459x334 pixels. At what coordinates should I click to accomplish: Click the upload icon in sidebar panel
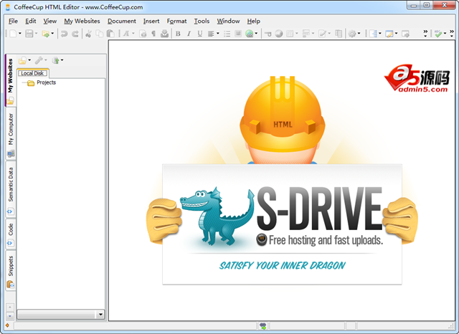tap(55, 60)
